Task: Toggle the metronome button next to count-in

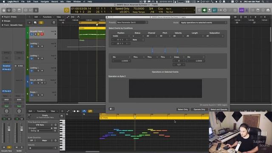Action: 246,10
